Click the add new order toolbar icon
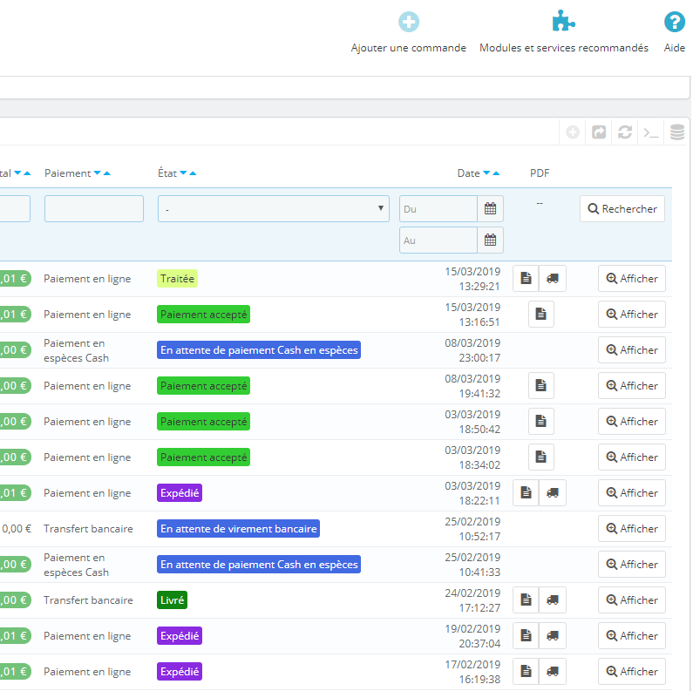This screenshot has height=691, width=693. (573, 132)
